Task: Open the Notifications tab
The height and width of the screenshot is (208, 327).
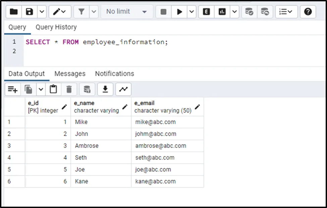Action: click(x=114, y=73)
